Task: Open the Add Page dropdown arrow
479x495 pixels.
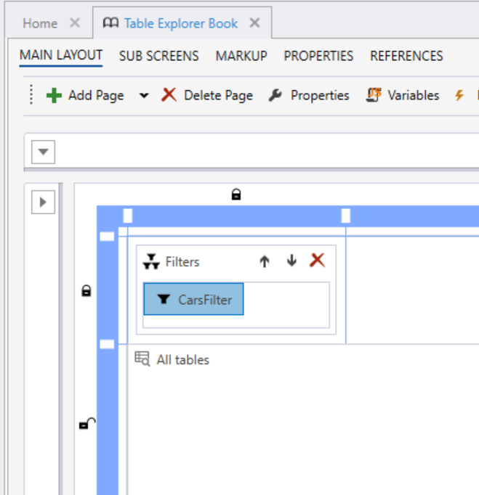Action: [144, 96]
